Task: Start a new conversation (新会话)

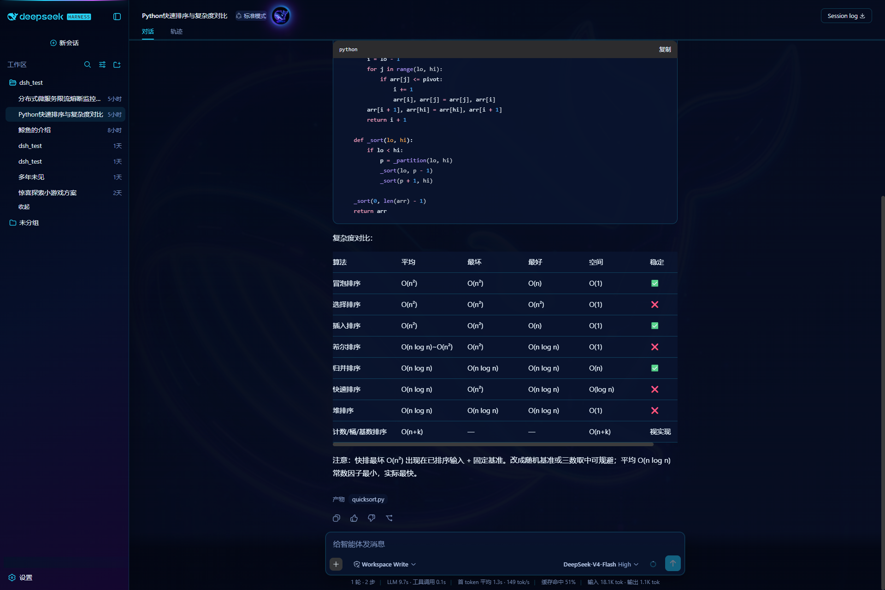Action: pos(65,43)
